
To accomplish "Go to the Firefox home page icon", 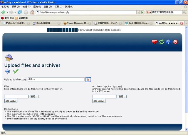I will (32, 12).
